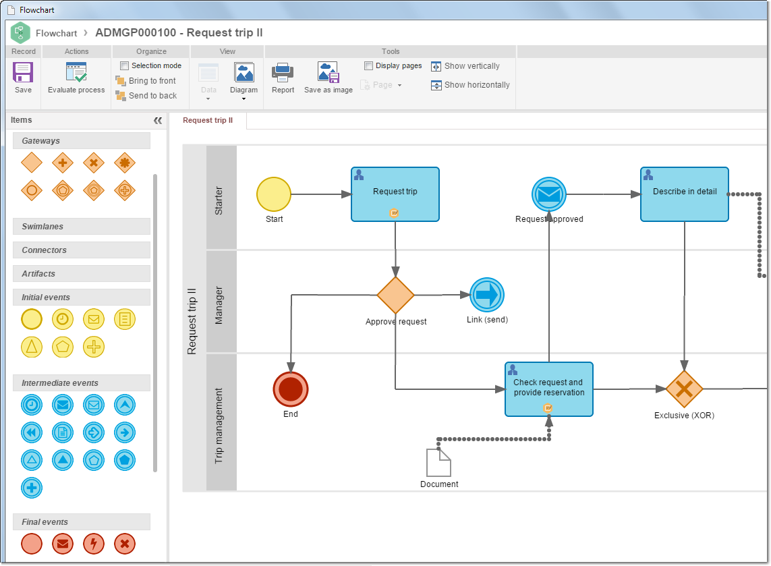Image resolution: width=771 pixels, height=566 pixels.
Task: Select the Request trip II pool header
Action: 194,318
